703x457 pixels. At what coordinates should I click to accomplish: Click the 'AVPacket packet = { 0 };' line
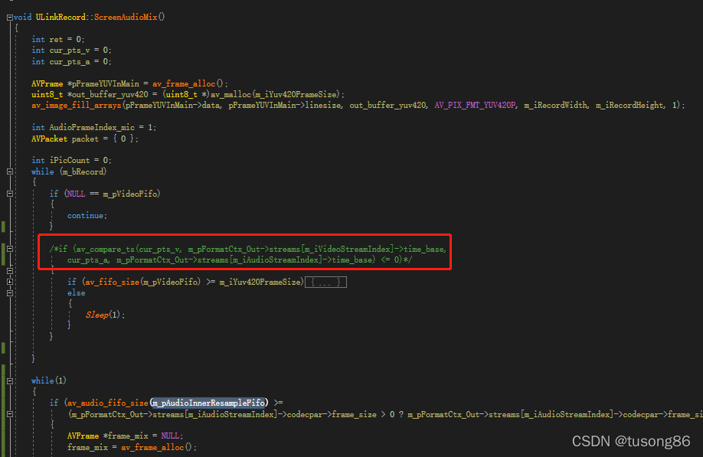tap(85, 139)
